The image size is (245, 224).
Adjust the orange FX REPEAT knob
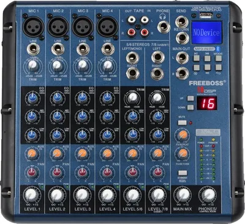[182, 134]
